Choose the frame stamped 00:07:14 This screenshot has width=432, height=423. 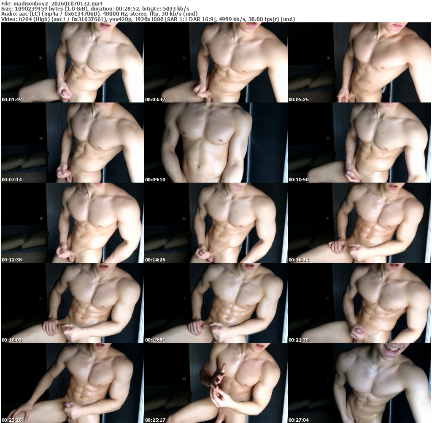tap(72, 143)
